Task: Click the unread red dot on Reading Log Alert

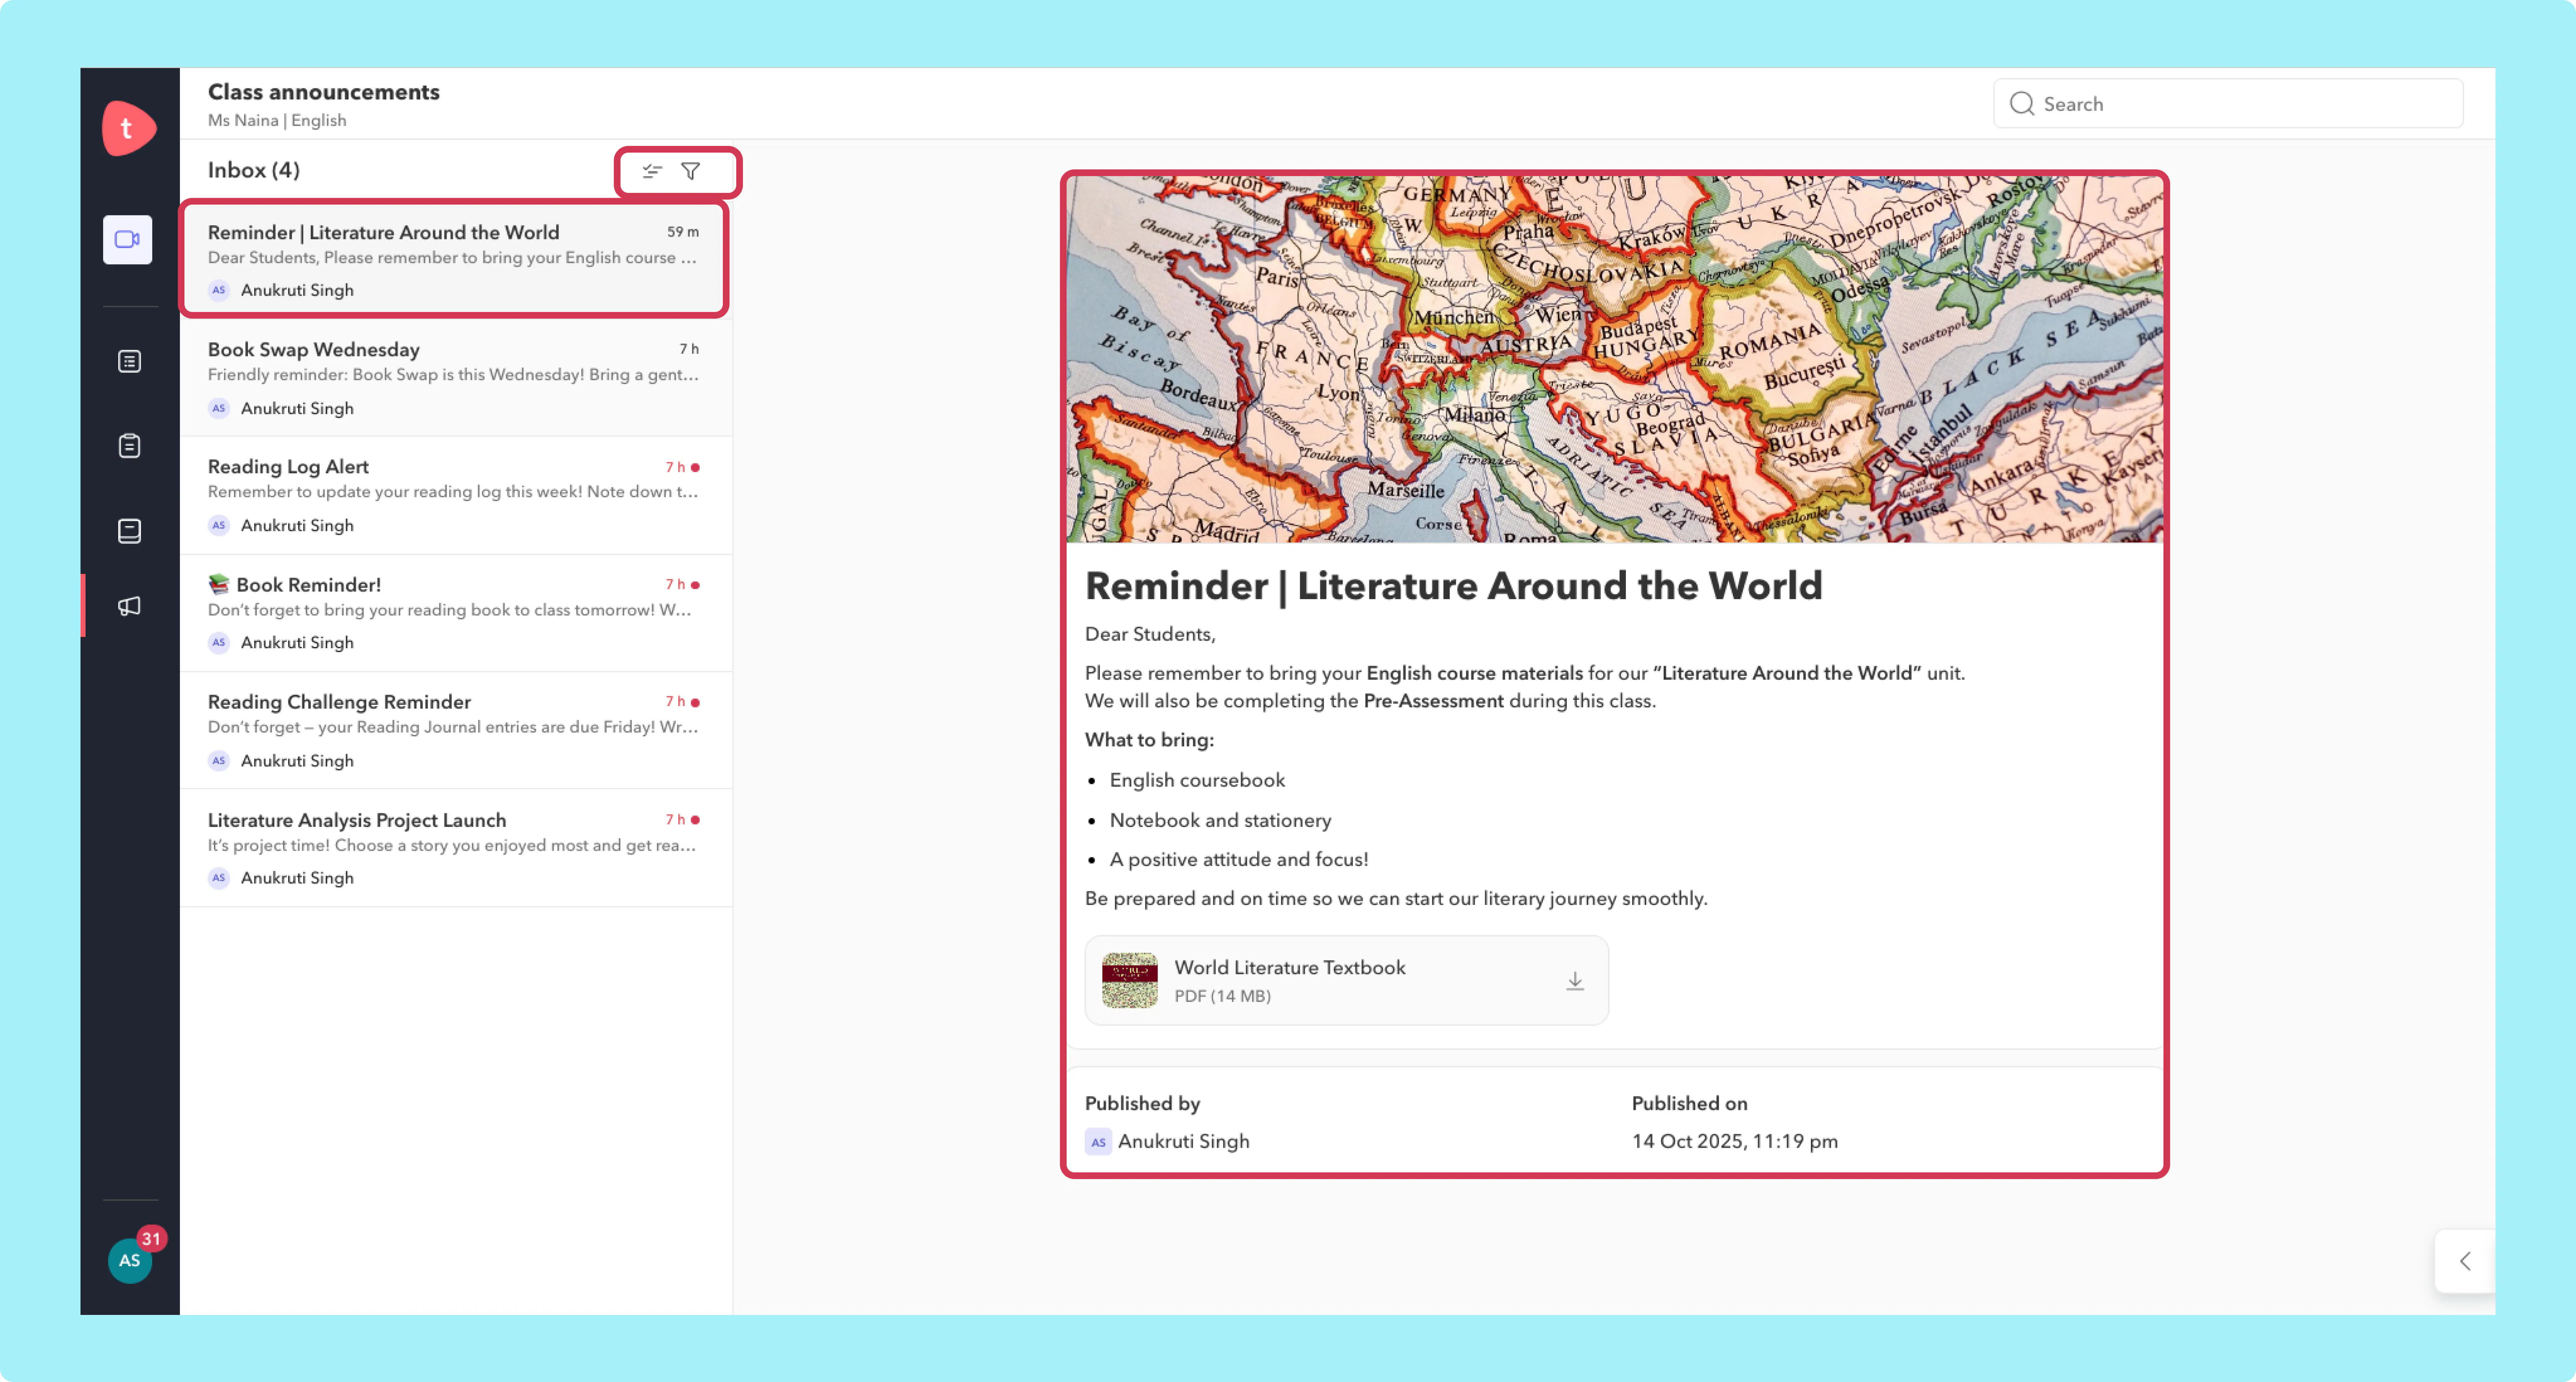Action: pyautogui.click(x=696, y=467)
